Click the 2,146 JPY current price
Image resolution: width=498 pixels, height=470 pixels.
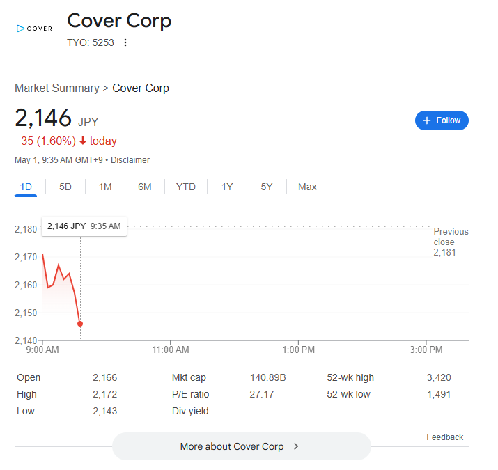tap(56, 118)
